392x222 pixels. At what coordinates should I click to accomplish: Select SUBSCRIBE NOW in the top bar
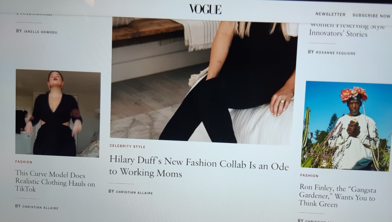(371, 15)
